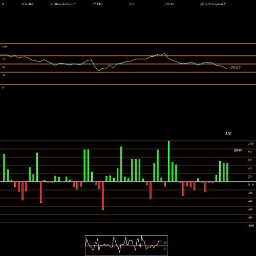Click the '60' axis label on the MR chart
Viewport: 256px width, 256px height.
pyautogui.click(x=250, y=160)
